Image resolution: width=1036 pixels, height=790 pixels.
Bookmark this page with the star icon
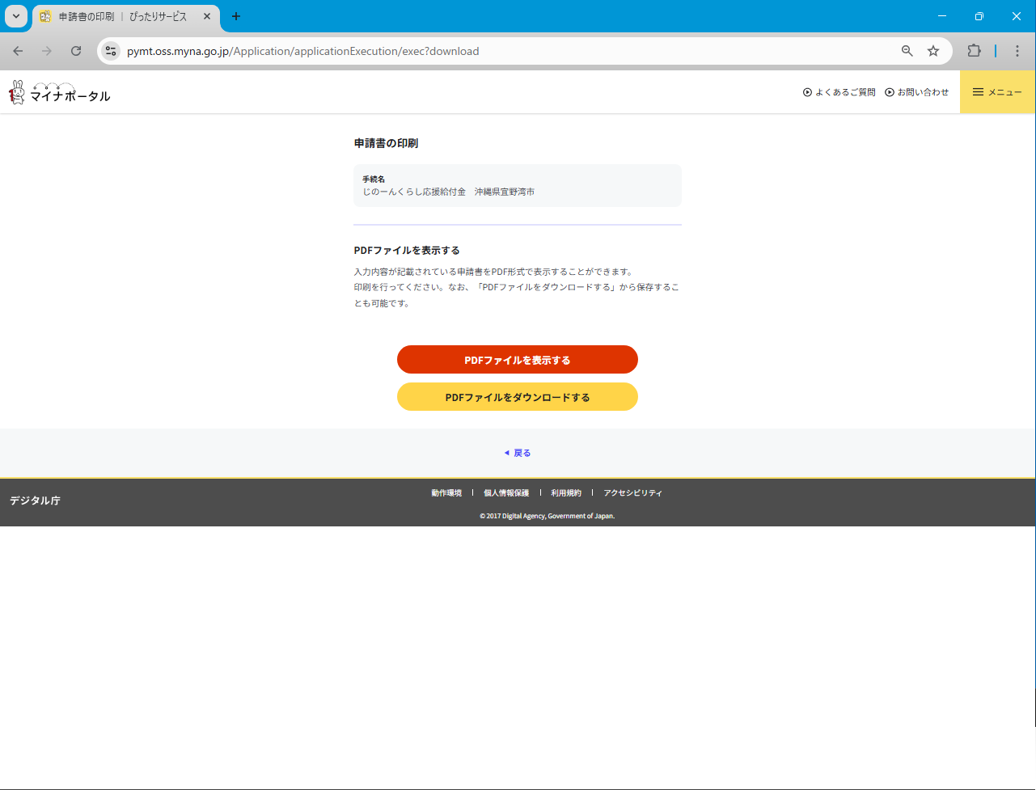click(933, 51)
